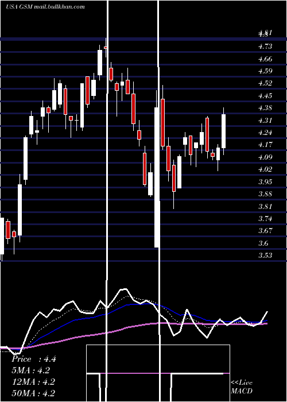
Task: Select the 4.66 price axis label
Action: pos(265,59)
